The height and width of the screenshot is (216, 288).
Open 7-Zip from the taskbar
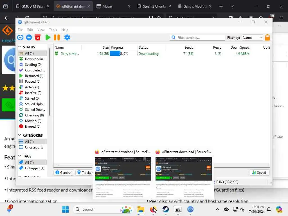pyautogui.click(x=178, y=209)
